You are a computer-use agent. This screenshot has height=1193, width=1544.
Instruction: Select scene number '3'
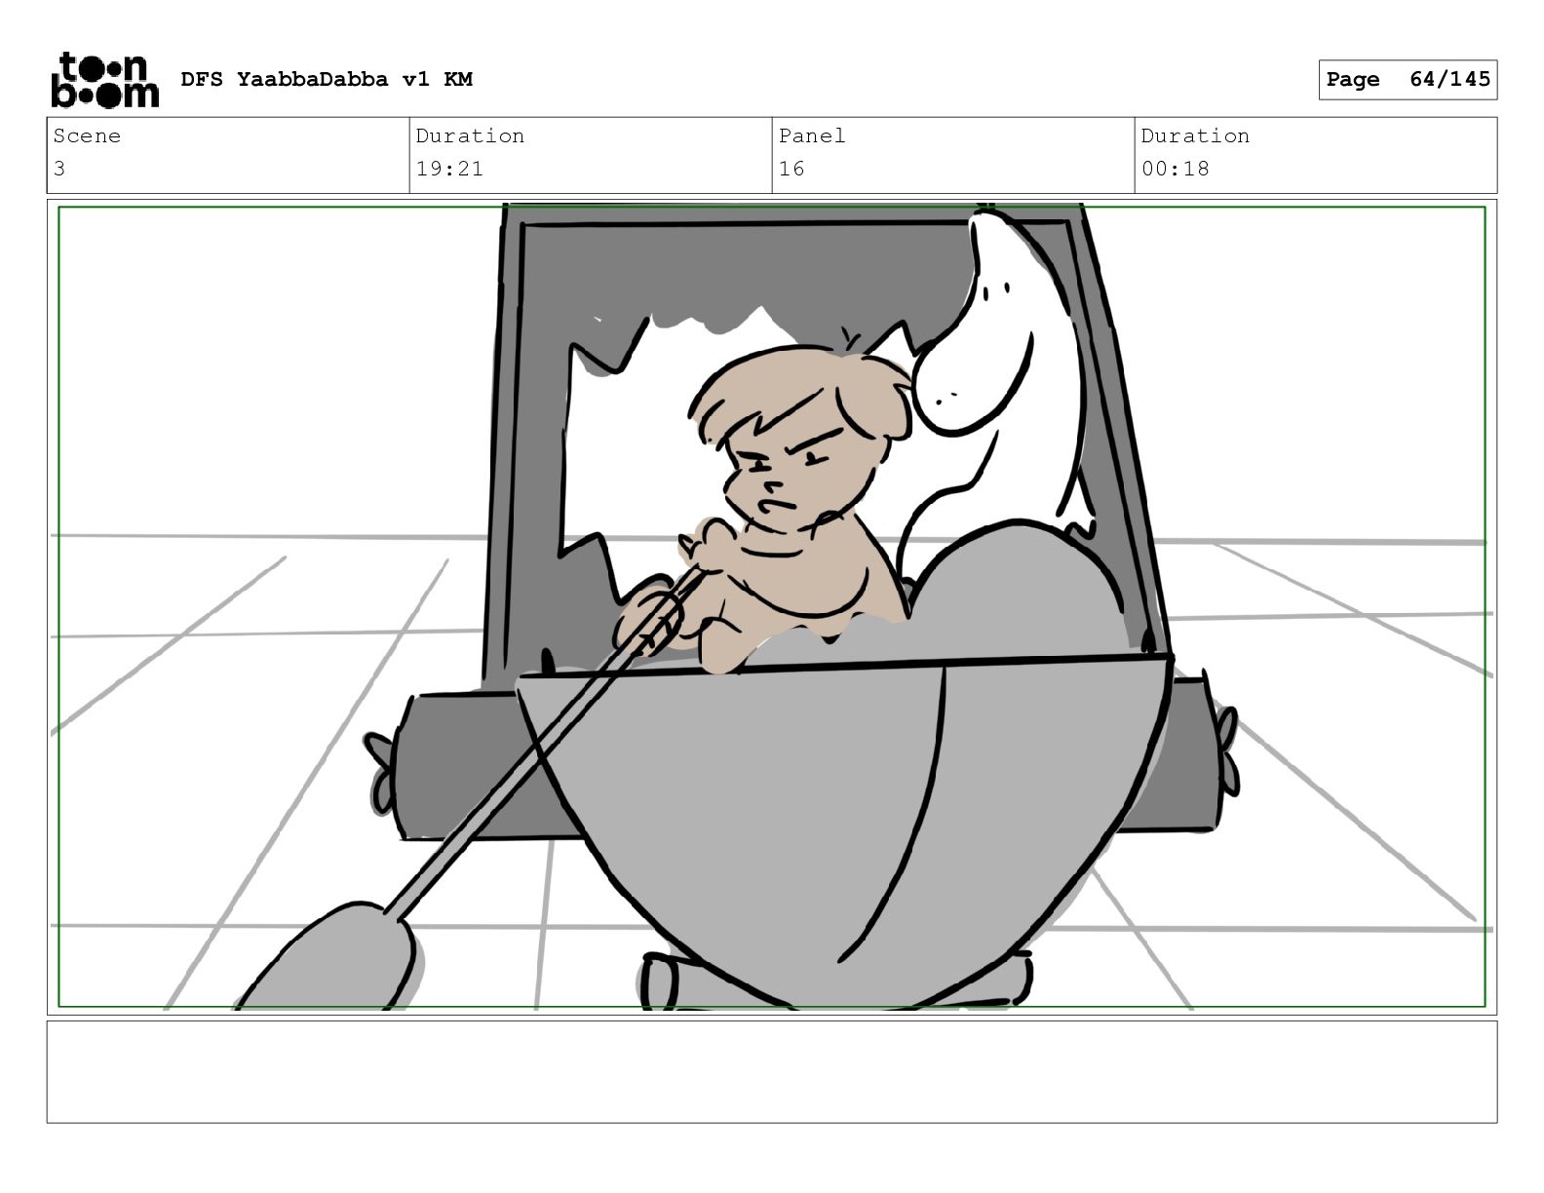(59, 169)
